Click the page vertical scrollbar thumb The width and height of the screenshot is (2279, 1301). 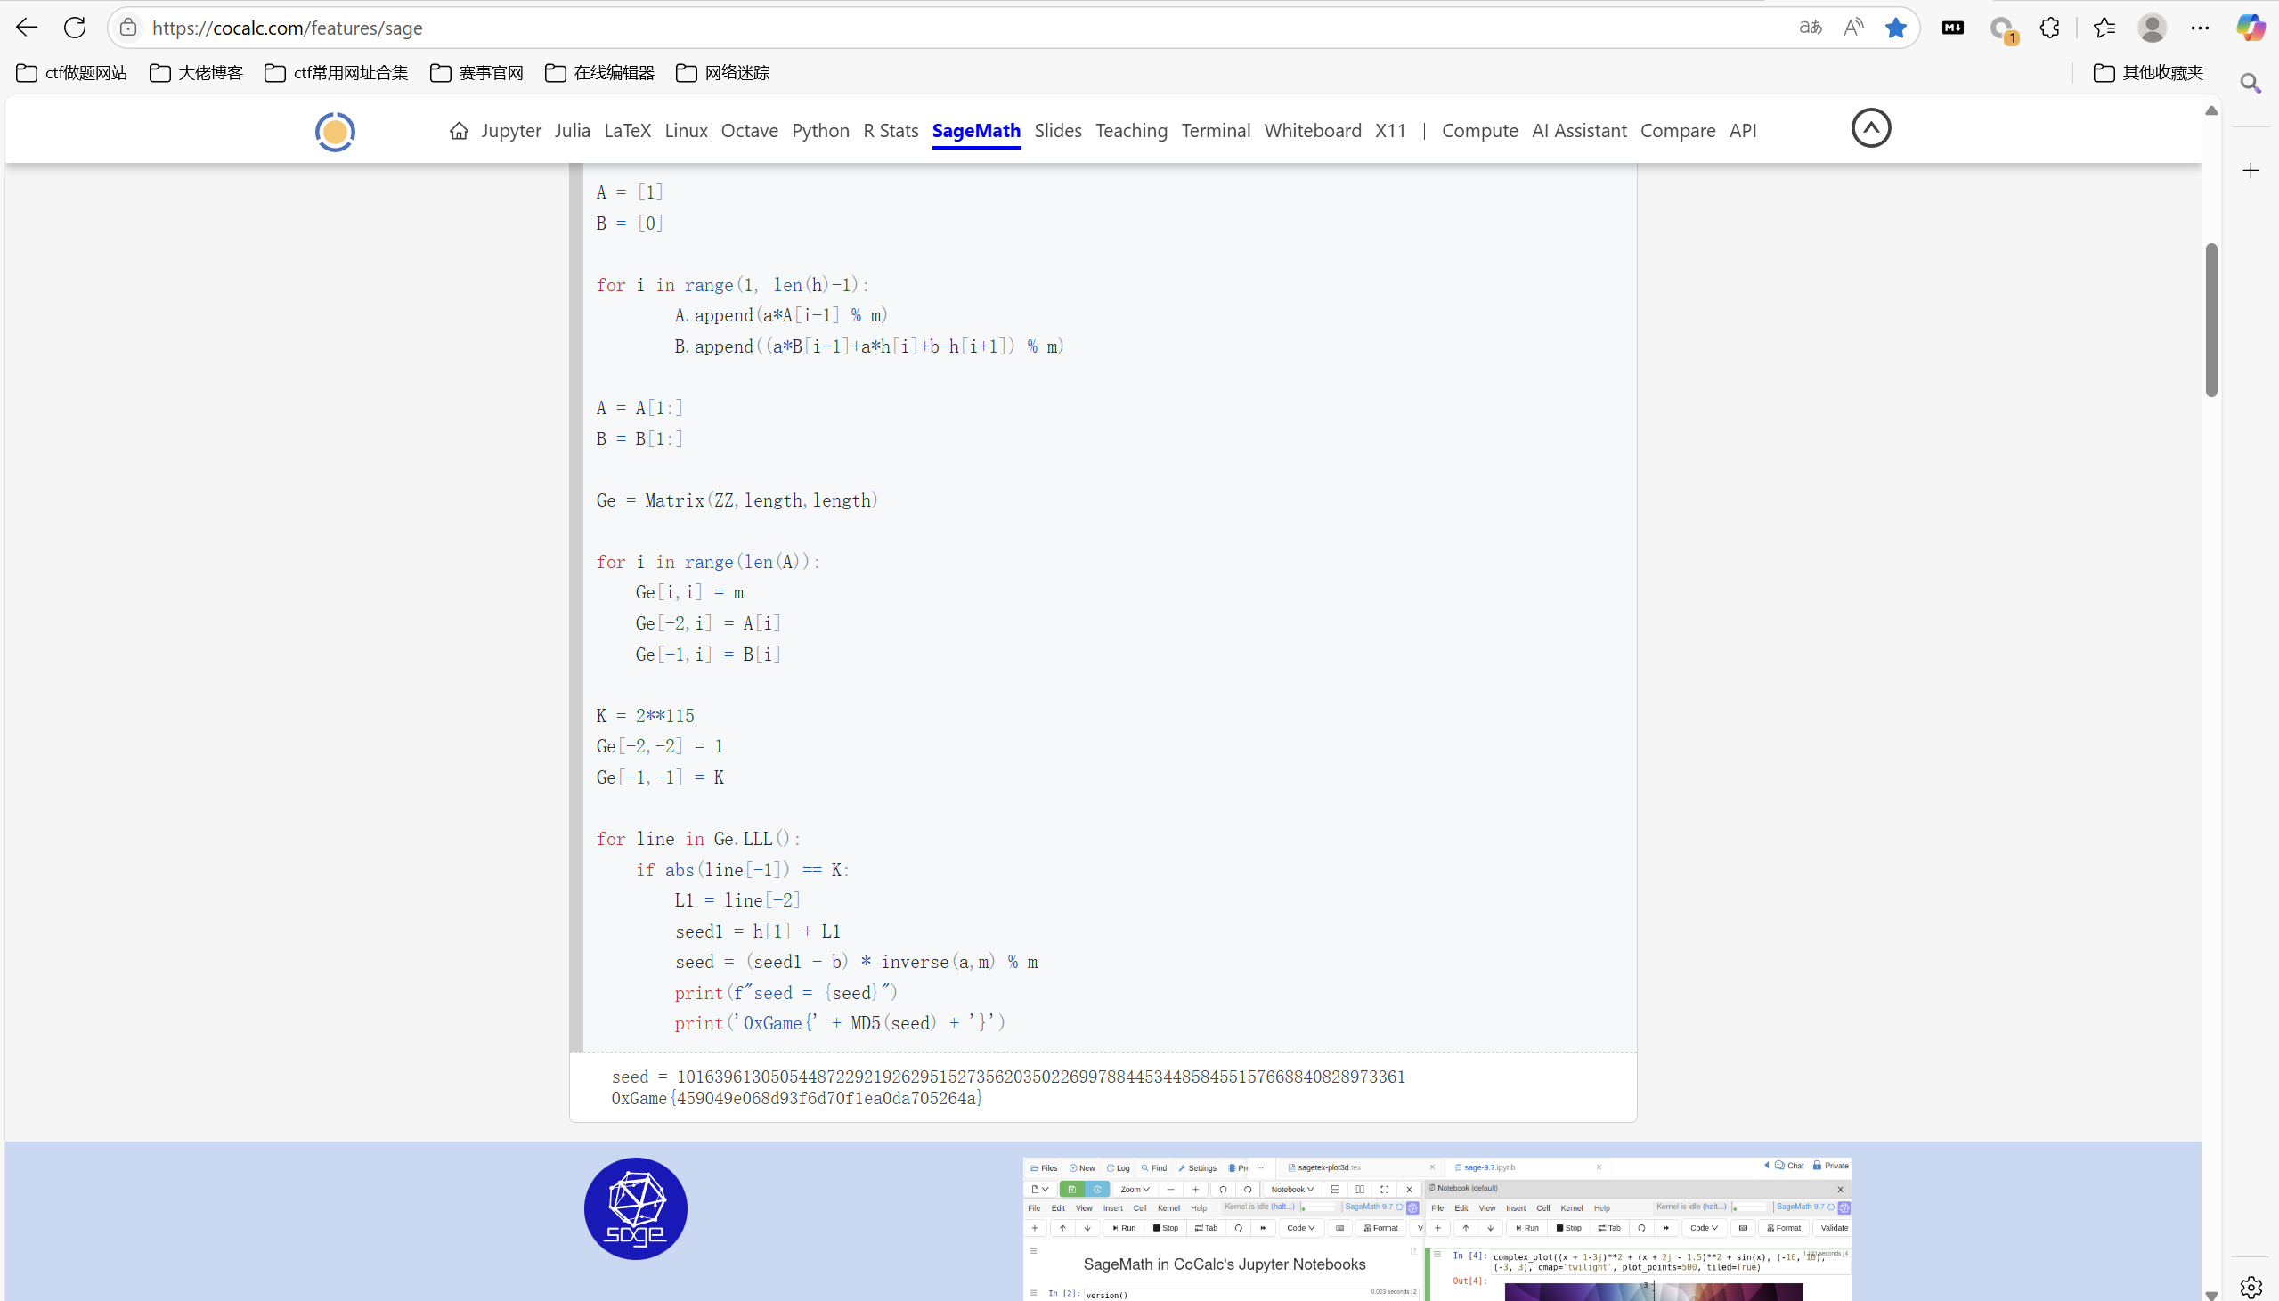tap(2211, 319)
